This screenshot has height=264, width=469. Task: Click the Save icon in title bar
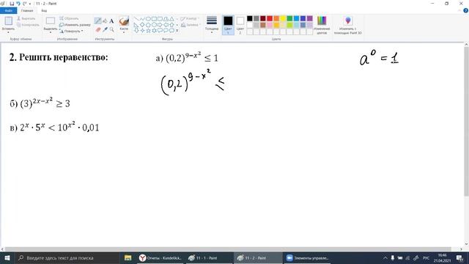(x=12, y=4)
